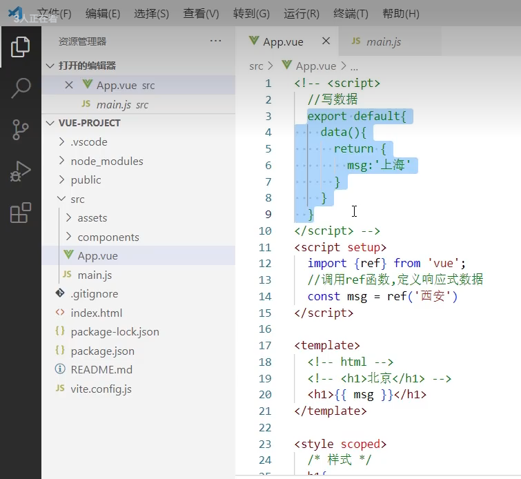Viewport: 521px width, 479px height.
Task: Open the Run and Debug icon
Action: (20, 171)
